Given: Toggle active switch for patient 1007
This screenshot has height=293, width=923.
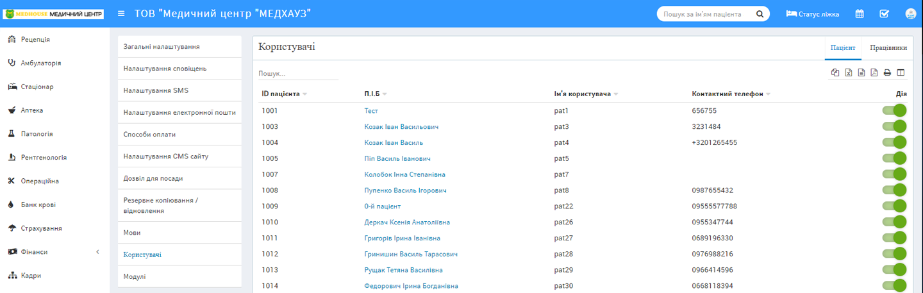Looking at the screenshot, I should (894, 174).
